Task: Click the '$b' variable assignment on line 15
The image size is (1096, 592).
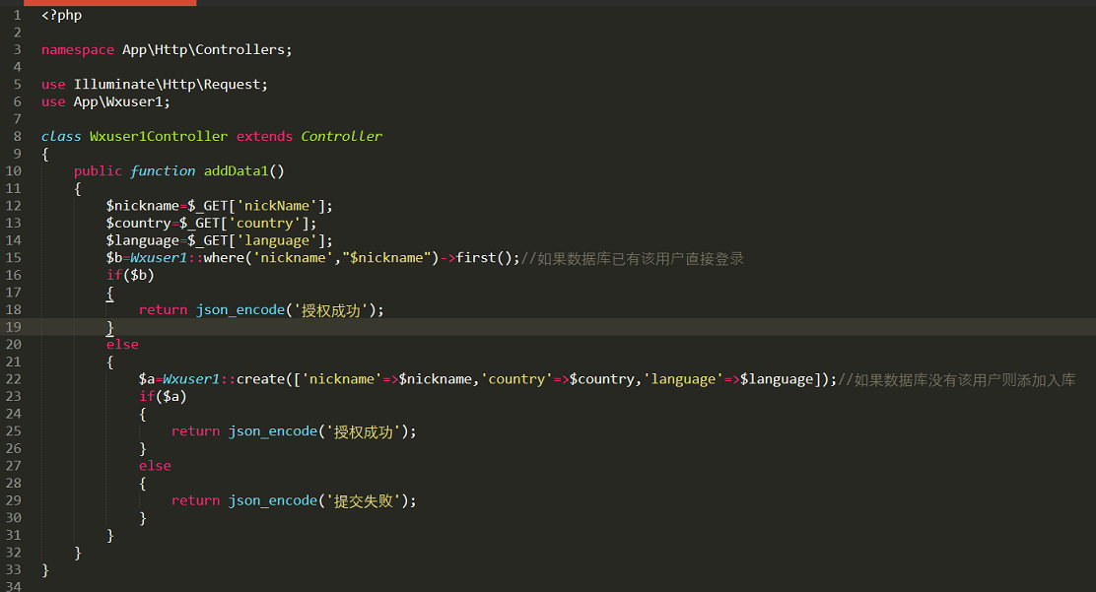Action: [114, 258]
